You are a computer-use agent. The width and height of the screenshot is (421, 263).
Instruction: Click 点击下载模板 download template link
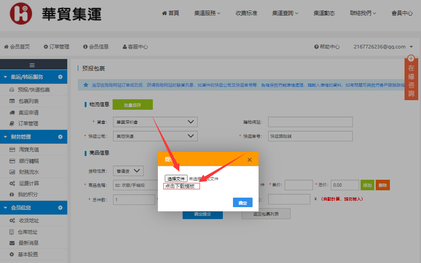coord(181,186)
